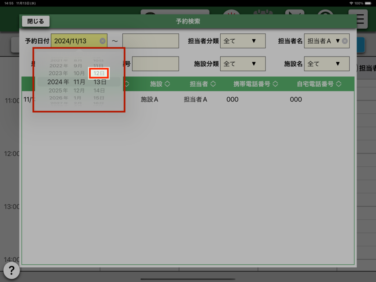Open the hamburger menu icon

[x=360, y=19]
